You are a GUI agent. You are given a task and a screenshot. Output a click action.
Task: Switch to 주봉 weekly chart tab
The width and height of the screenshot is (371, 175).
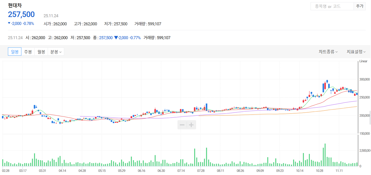pyautogui.click(x=28, y=52)
